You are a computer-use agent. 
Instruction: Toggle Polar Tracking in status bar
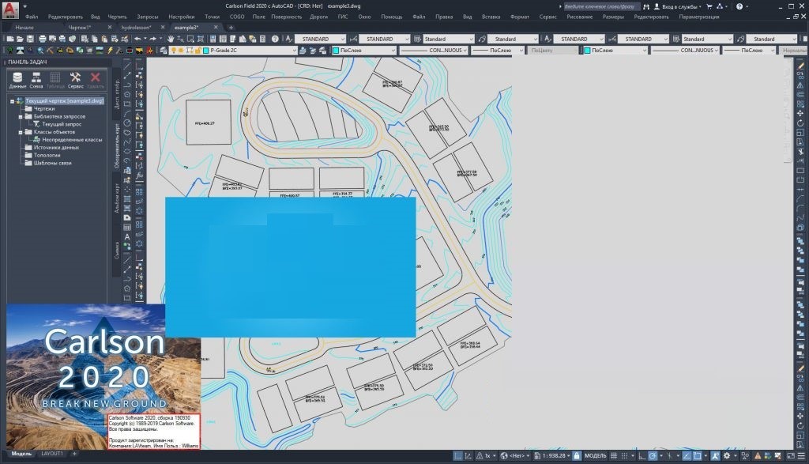coord(653,456)
